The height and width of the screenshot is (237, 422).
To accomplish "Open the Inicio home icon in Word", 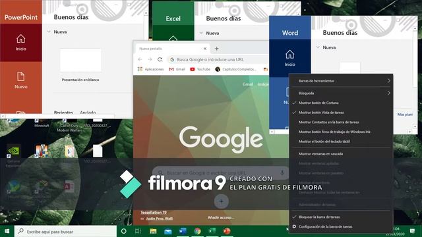I will 290,55.
